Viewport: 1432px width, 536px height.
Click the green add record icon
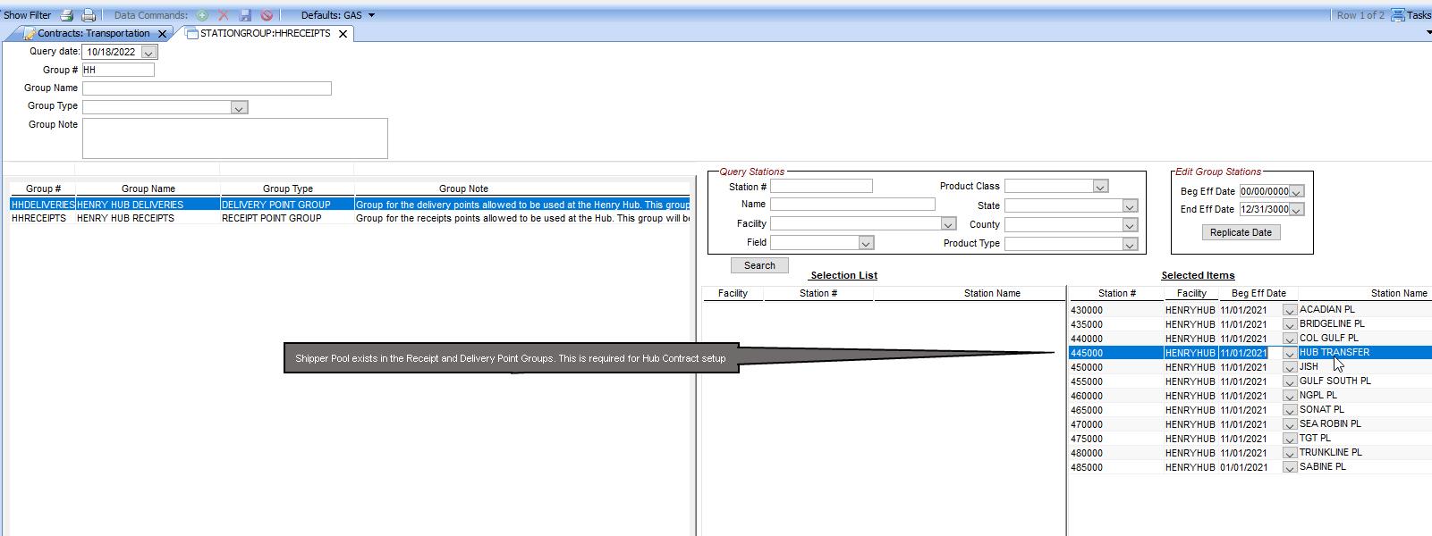pyautogui.click(x=202, y=15)
